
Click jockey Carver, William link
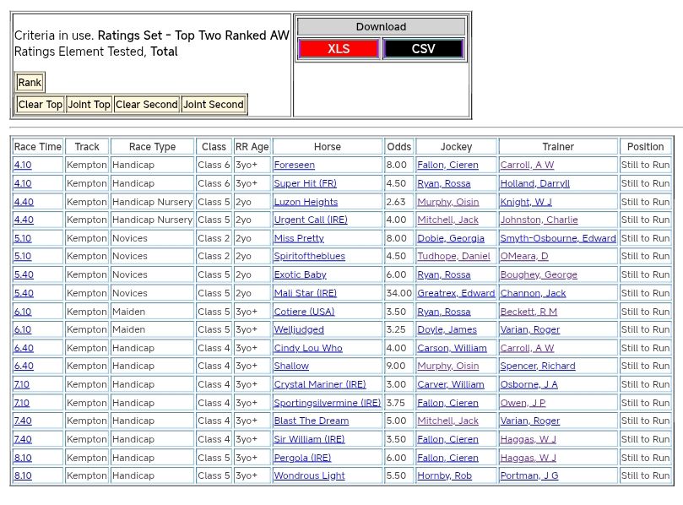tap(451, 385)
